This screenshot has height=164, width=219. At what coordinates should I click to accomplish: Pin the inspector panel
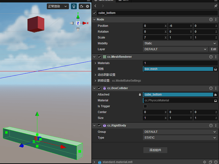216,6
